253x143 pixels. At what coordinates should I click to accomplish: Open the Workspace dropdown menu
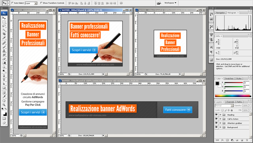(170, 3)
